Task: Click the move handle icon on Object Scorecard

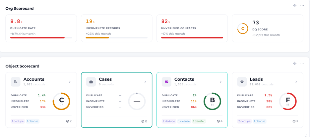Action: click(294, 63)
